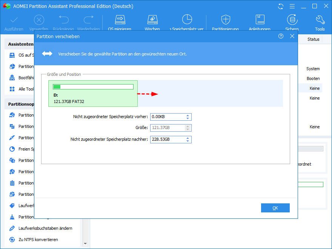Increase the Speicherplatz vorher value
The image size is (332, 249).
tap(188, 115)
